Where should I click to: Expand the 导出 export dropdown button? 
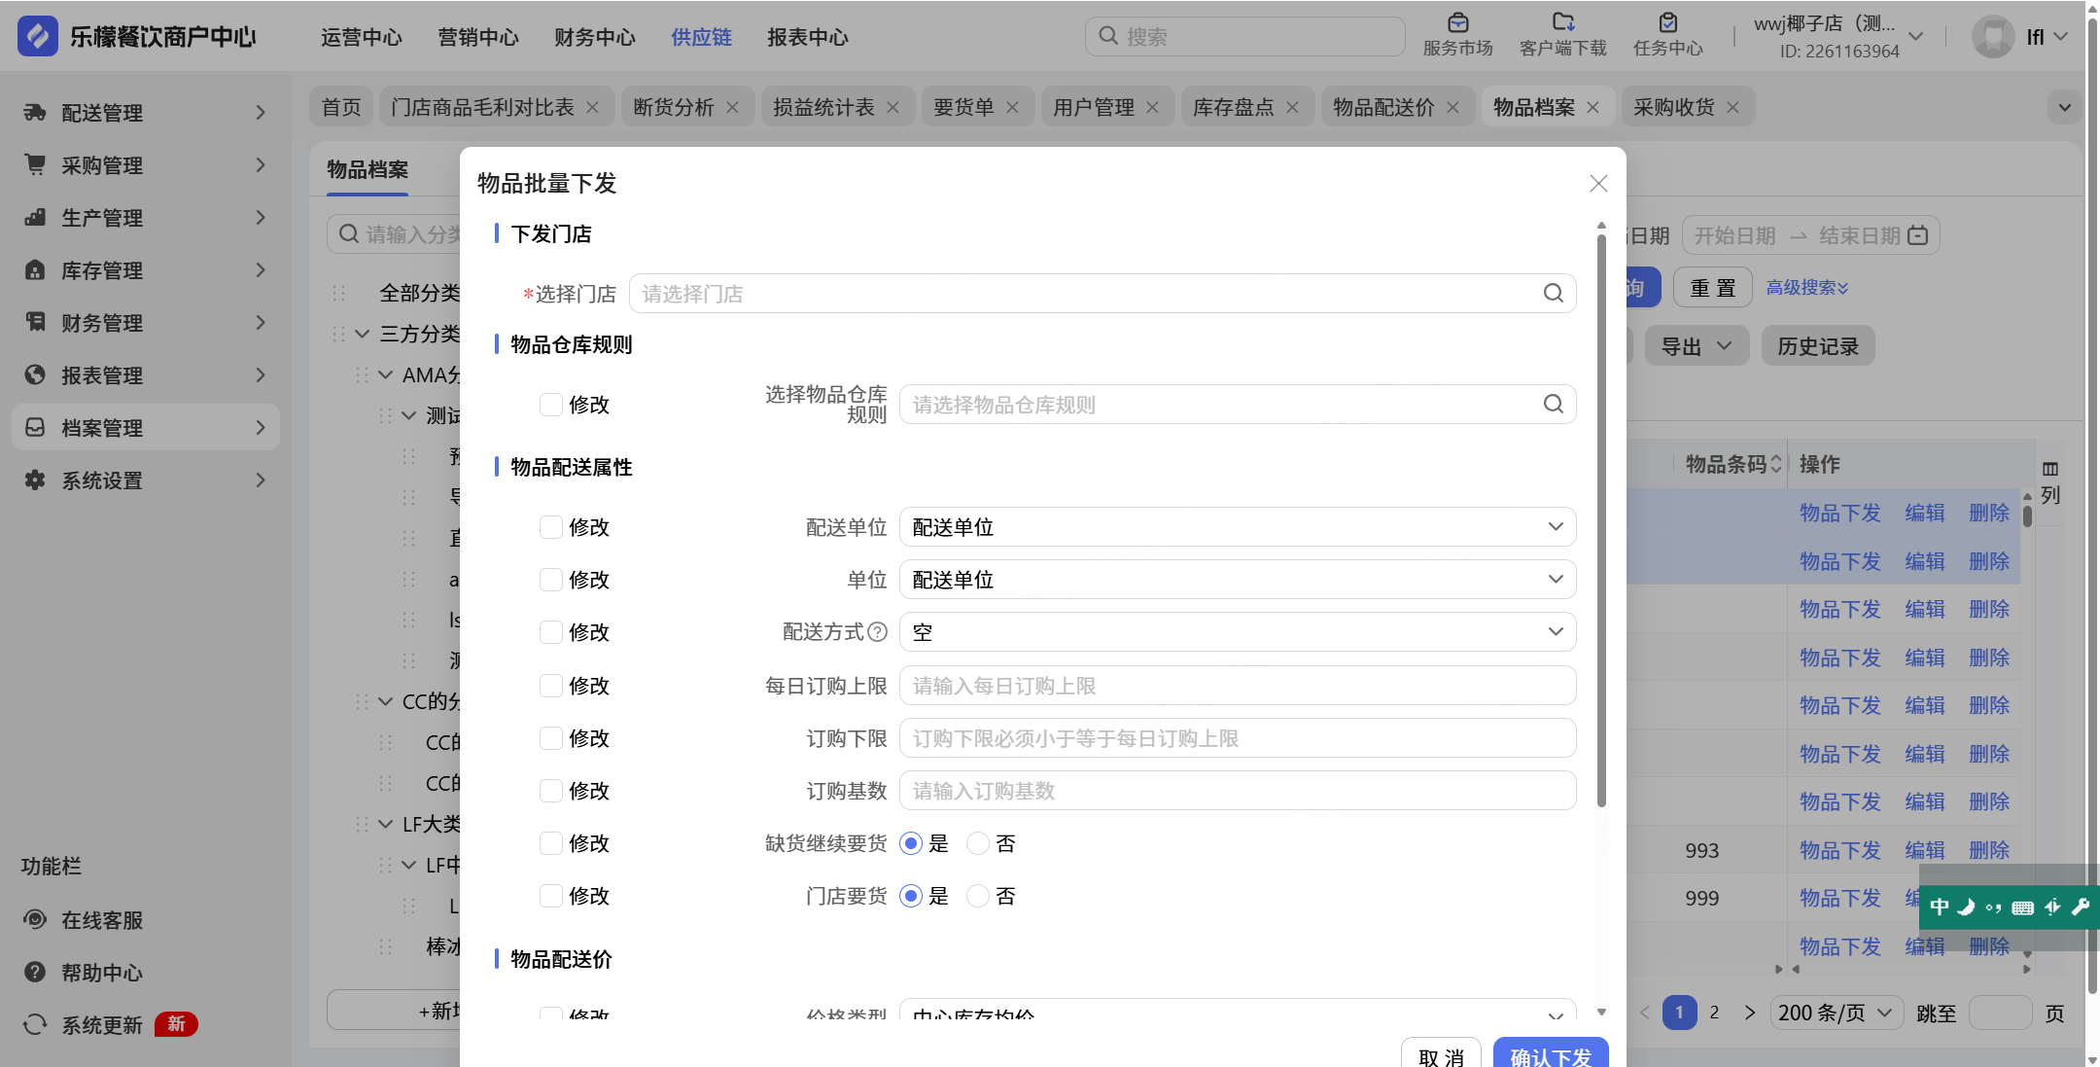click(1696, 346)
